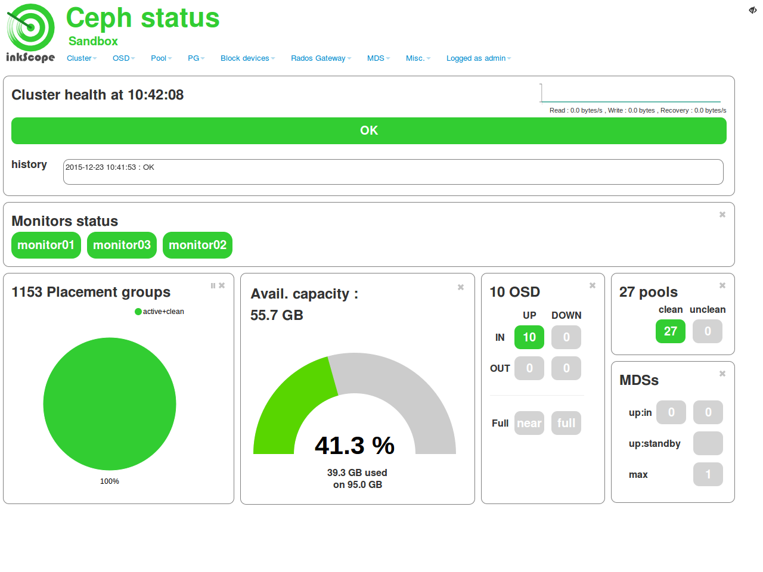Click the full OSD badge
This screenshot has height=572, width=763.
[x=566, y=423]
